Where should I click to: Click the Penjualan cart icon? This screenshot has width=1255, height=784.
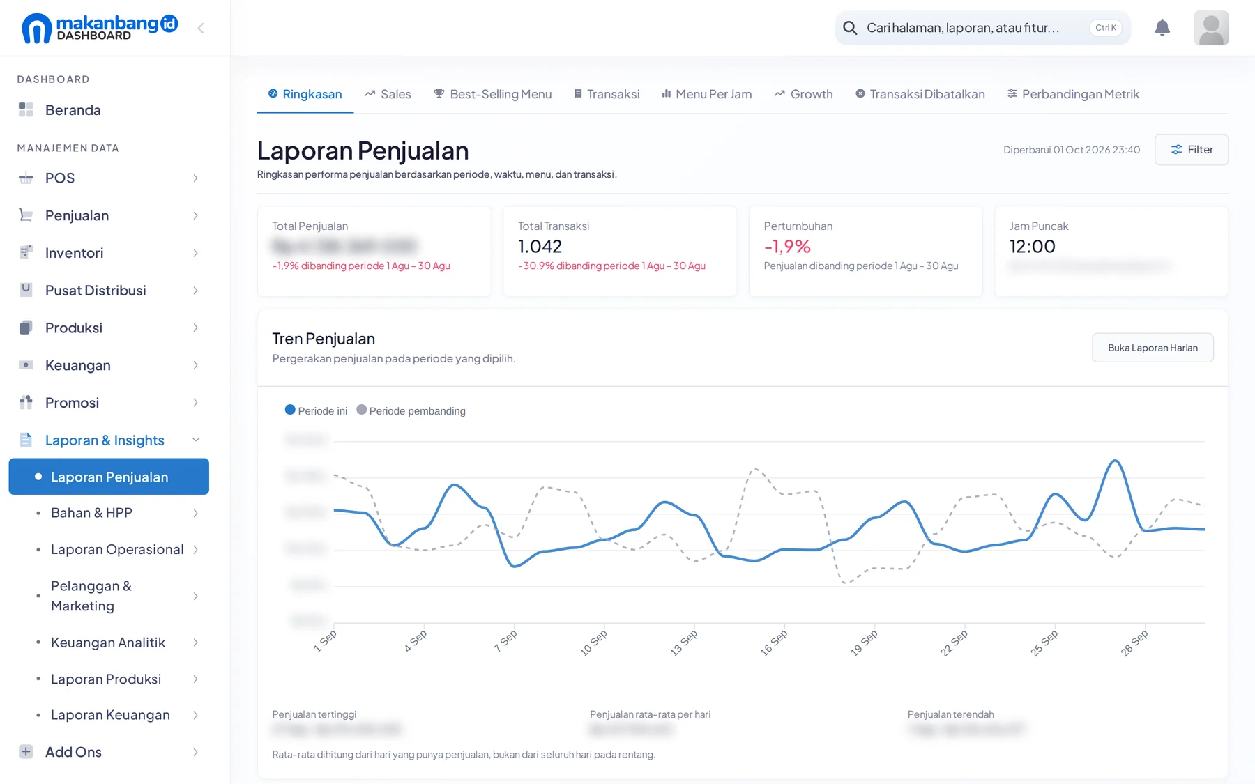(x=26, y=215)
